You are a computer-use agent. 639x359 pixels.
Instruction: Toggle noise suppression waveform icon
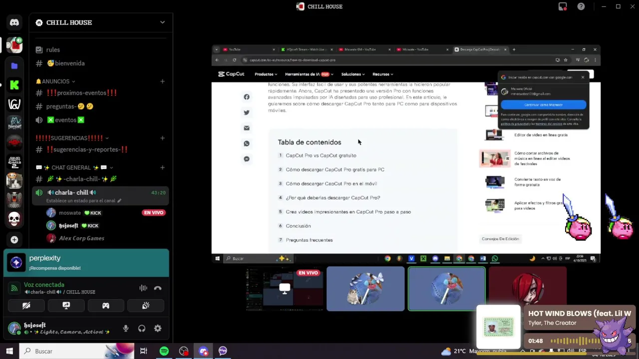pos(143,288)
